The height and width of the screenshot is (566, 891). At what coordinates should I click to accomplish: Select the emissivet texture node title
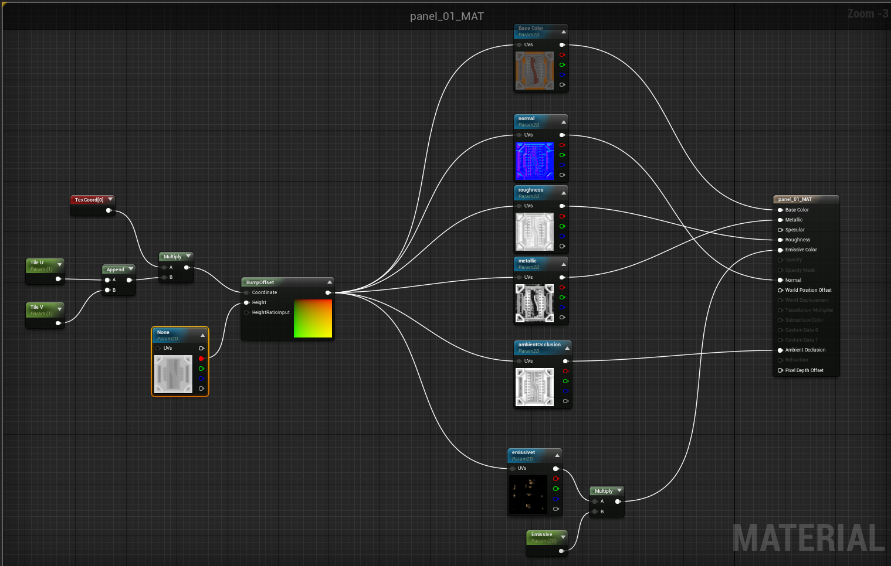tap(523, 452)
